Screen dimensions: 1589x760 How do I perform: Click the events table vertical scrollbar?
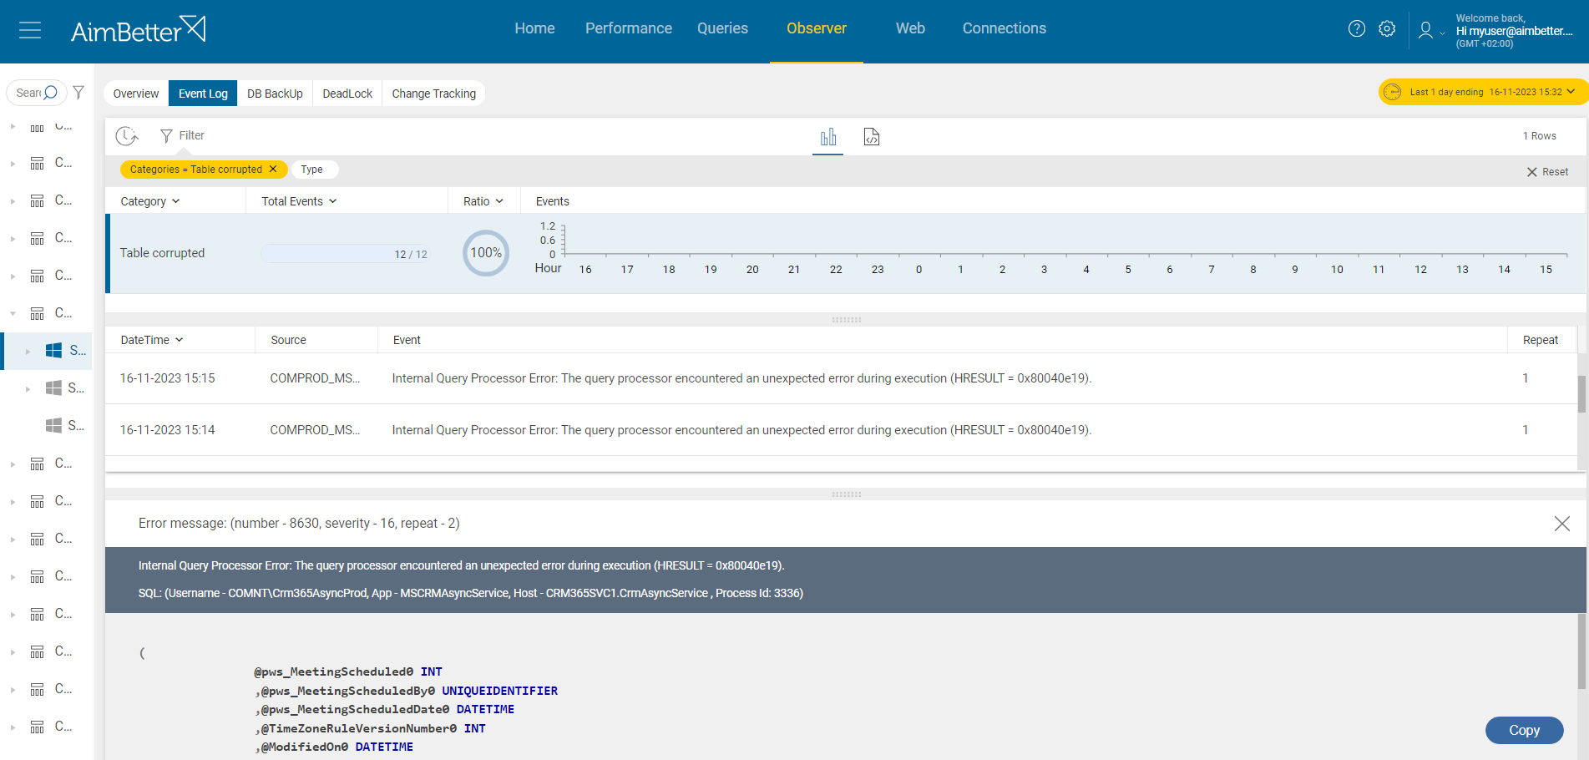pos(1581,393)
